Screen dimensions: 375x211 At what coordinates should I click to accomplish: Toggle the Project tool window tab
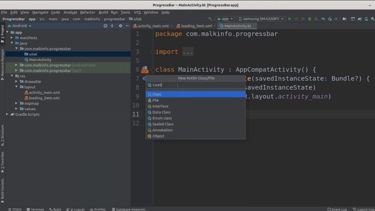click(2, 34)
